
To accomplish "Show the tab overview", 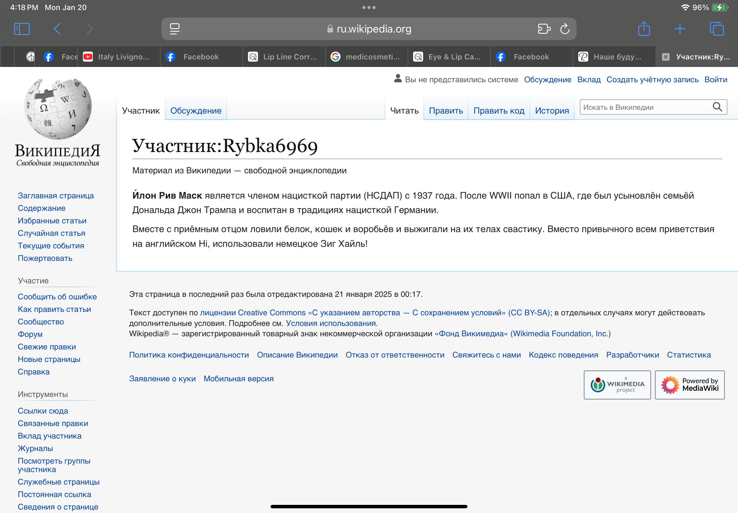I will tap(717, 29).
